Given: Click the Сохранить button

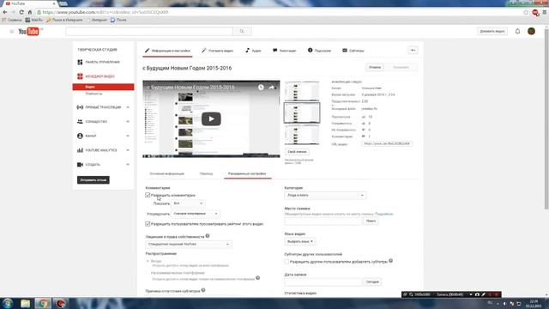Looking at the screenshot, I should click(x=401, y=67).
